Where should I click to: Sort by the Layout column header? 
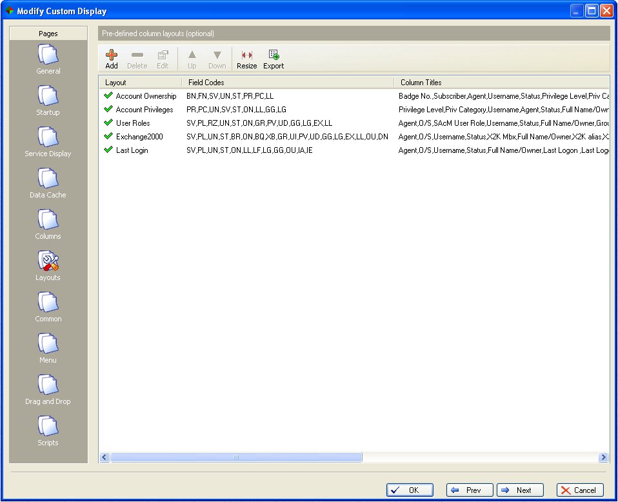(x=140, y=83)
